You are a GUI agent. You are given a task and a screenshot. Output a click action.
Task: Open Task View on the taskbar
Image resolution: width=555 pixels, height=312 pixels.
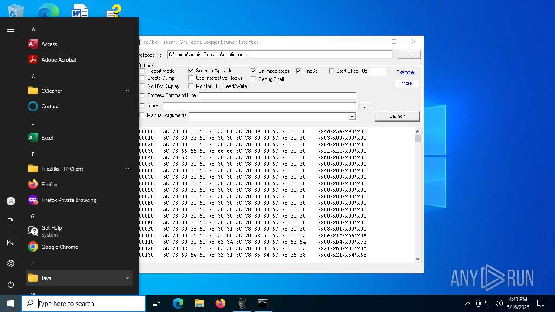156,303
